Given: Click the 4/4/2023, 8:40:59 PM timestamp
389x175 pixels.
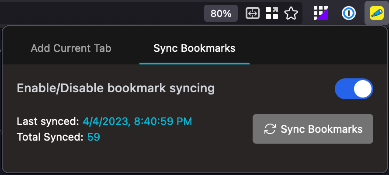Looking at the screenshot, I should 137,121.
